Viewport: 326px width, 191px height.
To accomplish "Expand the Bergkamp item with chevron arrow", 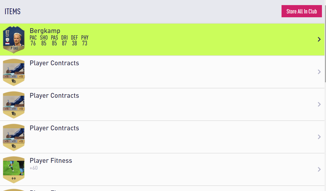I will tap(319, 39).
